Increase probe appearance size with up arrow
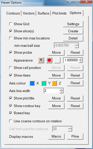 pyautogui.click(x=81, y=59)
